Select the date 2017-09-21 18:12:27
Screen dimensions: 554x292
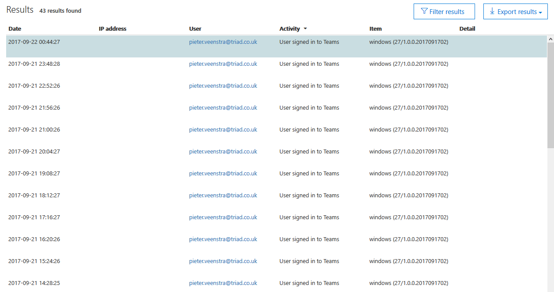pyautogui.click(x=34, y=196)
